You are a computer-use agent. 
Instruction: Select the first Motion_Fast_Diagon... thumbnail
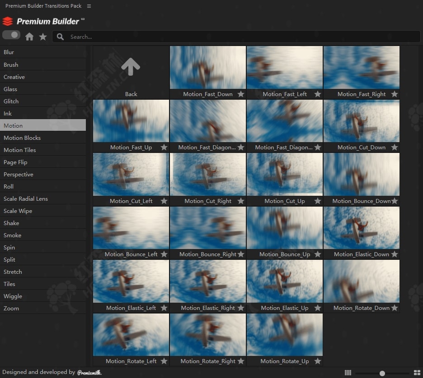point(208,121)
